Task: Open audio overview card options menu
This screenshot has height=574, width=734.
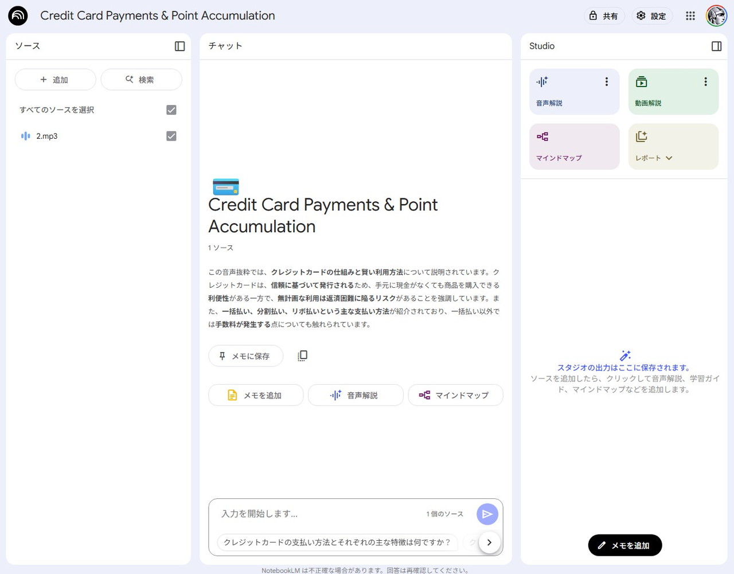Action: click(606, 82)
